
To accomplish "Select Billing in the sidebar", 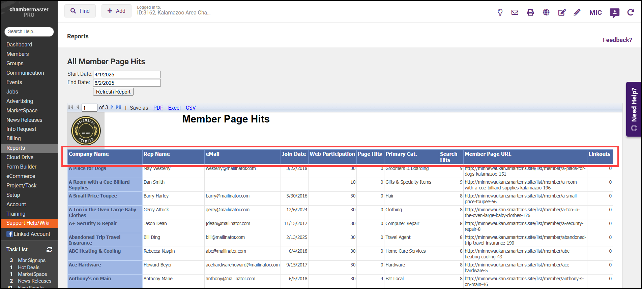I will [x=13, y=138].
